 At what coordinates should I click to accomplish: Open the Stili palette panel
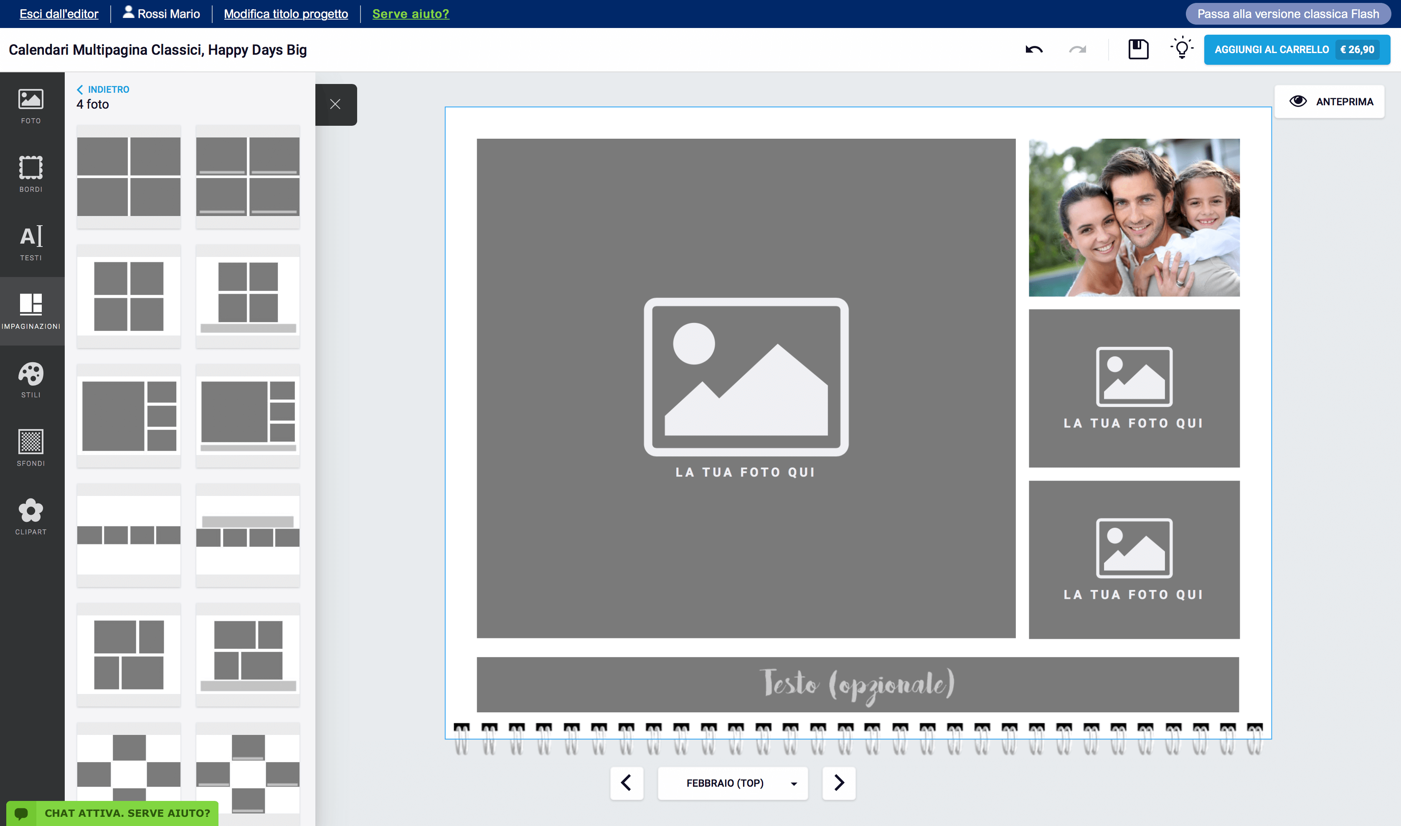[31, 380]
